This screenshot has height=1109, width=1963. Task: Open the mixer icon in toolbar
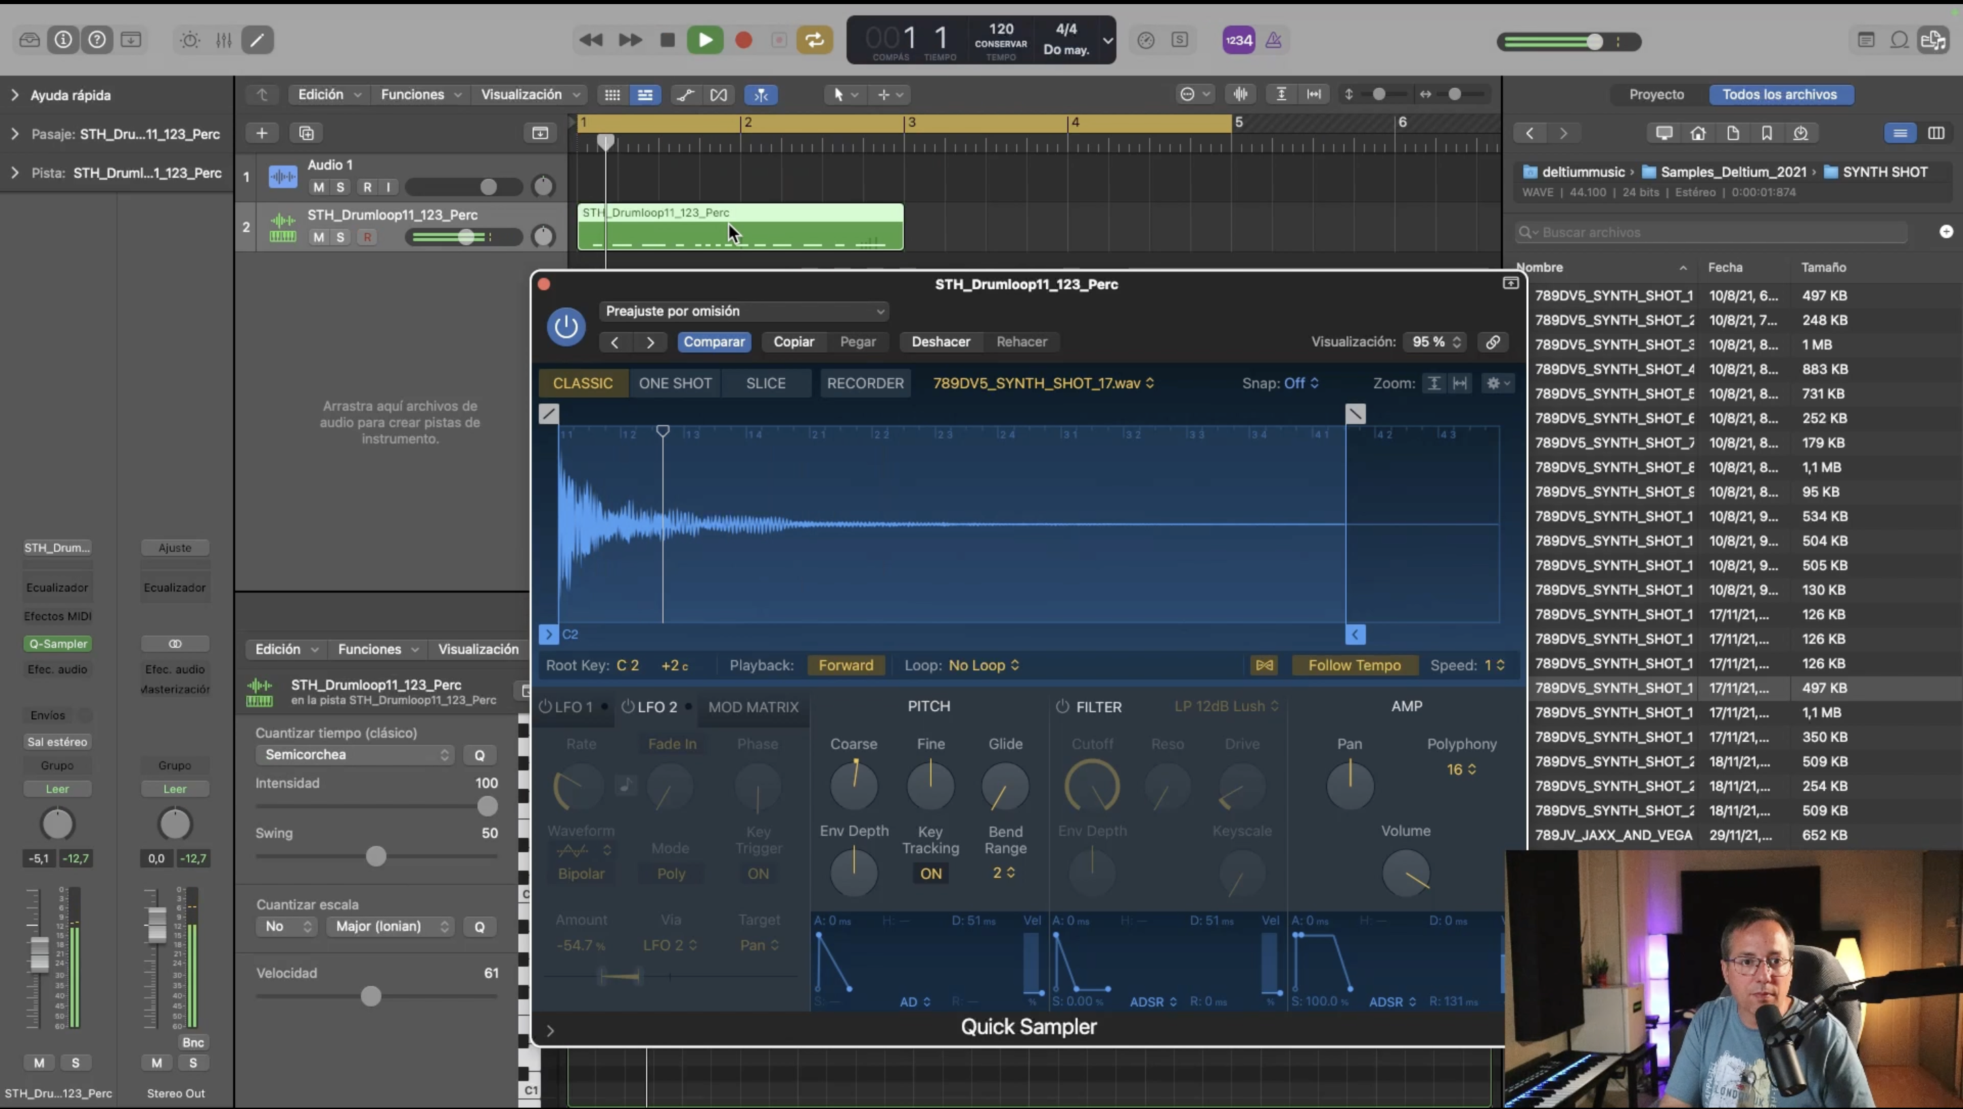point(224,40)
